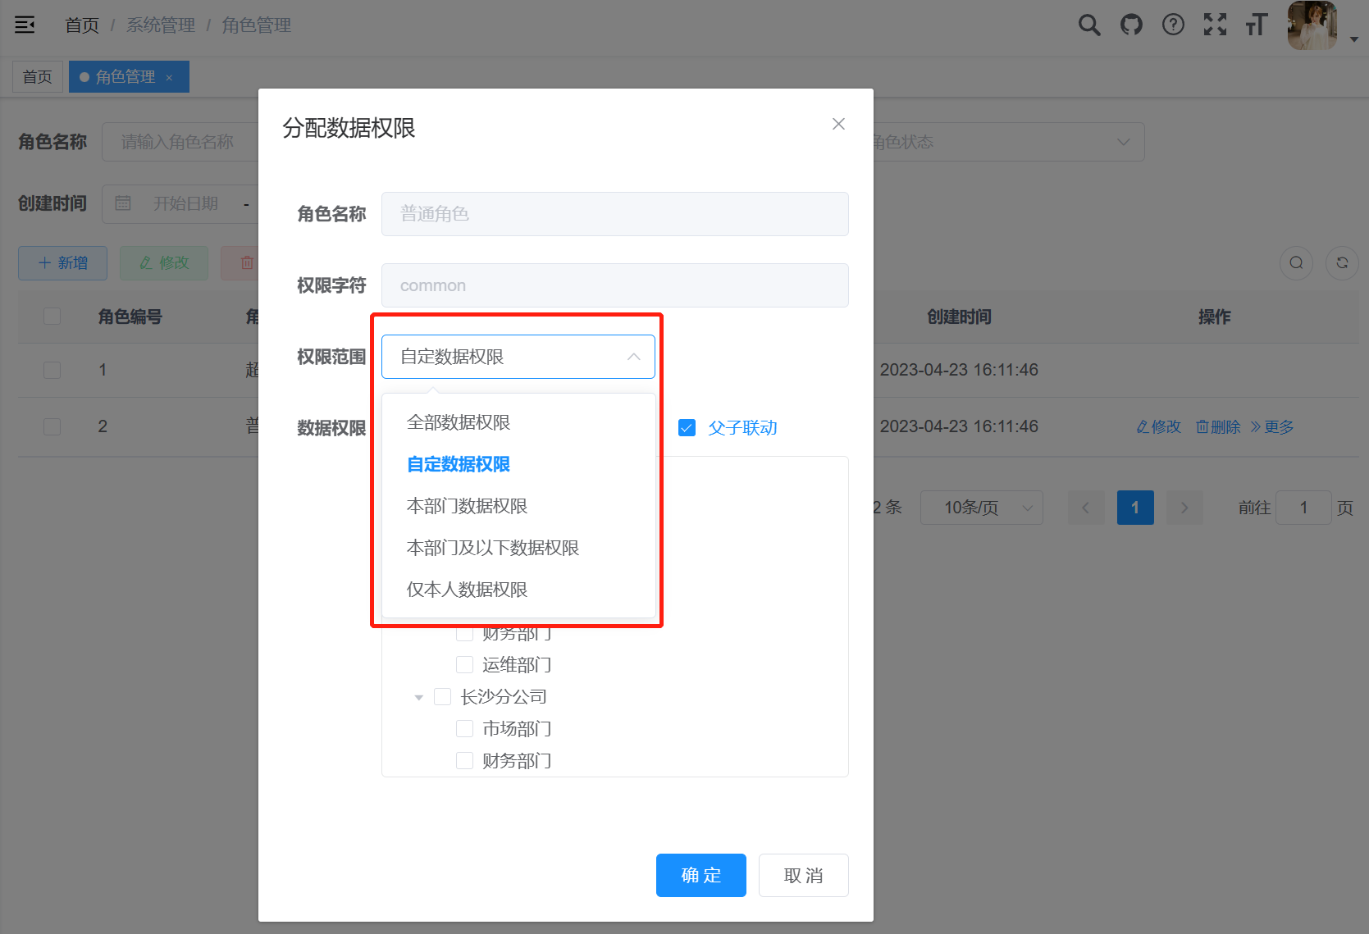Select 全部数据权限 option
Viewport: 1369px width, 934px height.
(518, 422)
